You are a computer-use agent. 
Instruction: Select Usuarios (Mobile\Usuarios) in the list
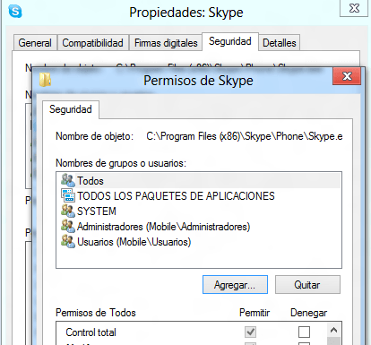[199, 242]
